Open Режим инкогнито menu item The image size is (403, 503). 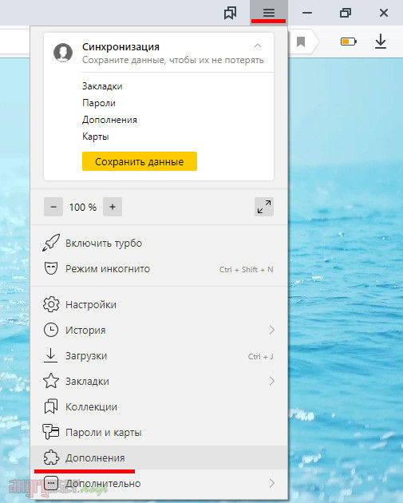click(x=159, y=269)
